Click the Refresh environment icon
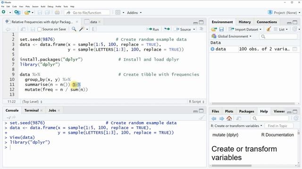Viewport: 302px width, 169px height. tap(294, 29)
